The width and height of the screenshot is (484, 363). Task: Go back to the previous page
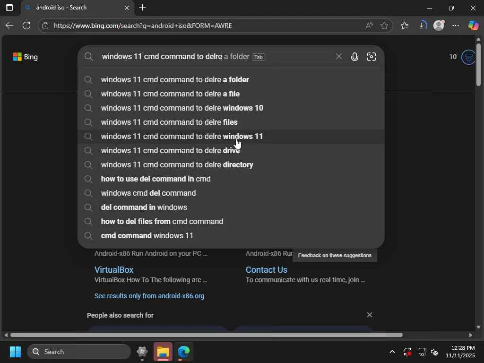9,26
